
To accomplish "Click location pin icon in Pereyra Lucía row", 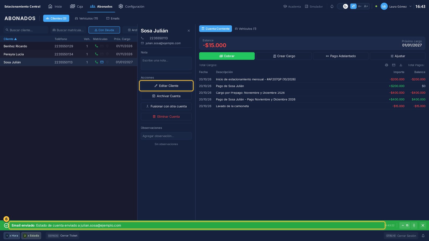I will 107,54.
